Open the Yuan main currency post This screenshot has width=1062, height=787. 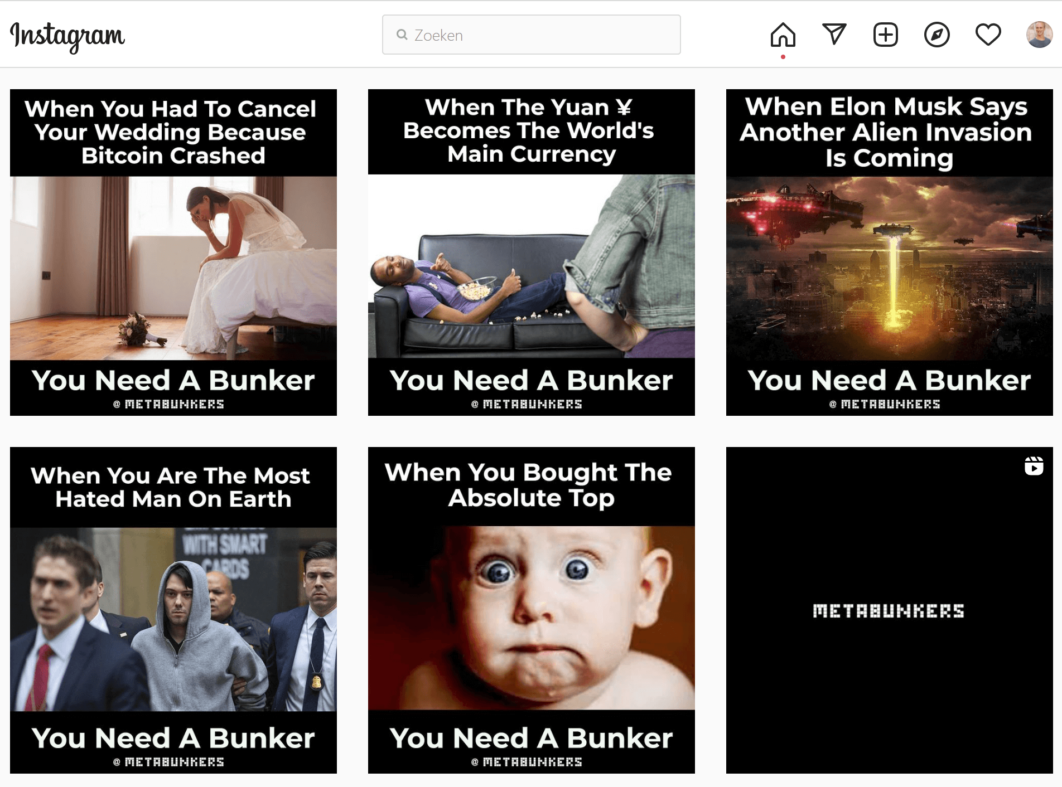(x=532, y=252)
